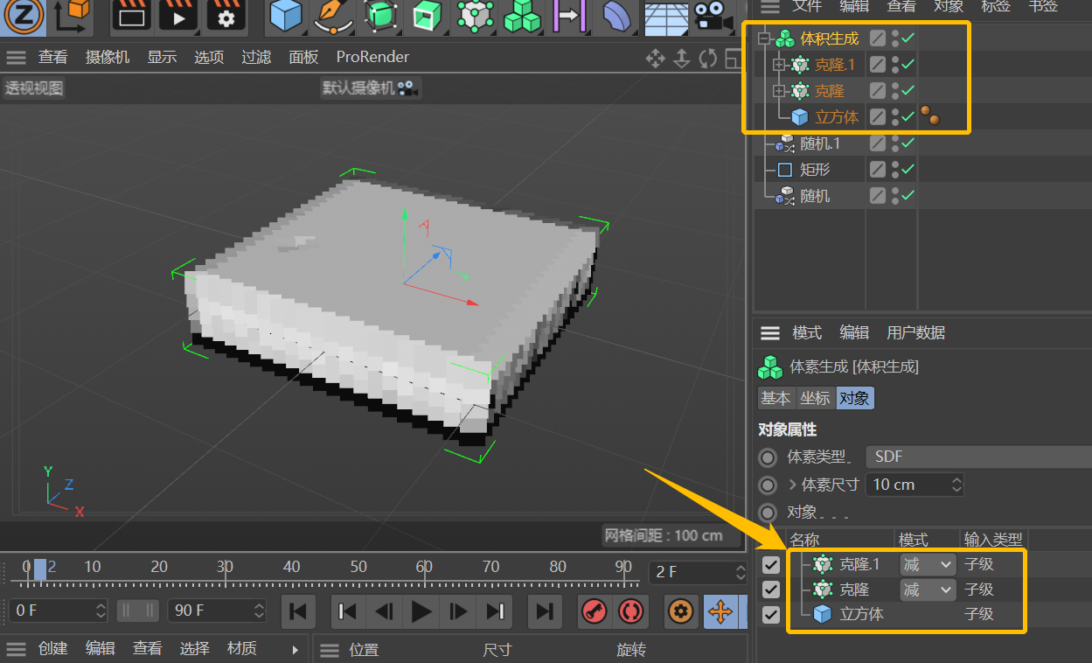Expand the 克隆 tree node in Object Manager
This screenshot has width=1092, height=663.
780,91
